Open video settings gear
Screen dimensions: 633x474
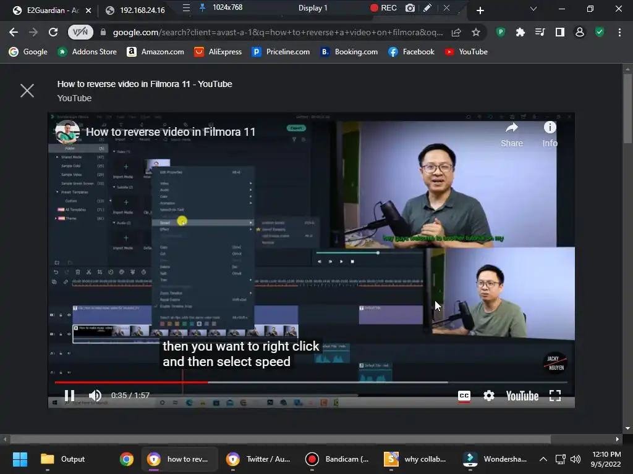click(488, 396)
